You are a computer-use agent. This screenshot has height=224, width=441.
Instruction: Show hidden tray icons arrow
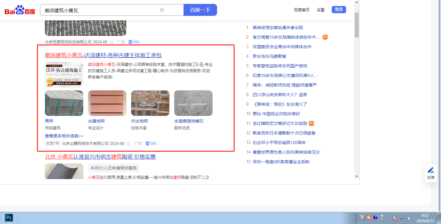click(x=388, y=218)
